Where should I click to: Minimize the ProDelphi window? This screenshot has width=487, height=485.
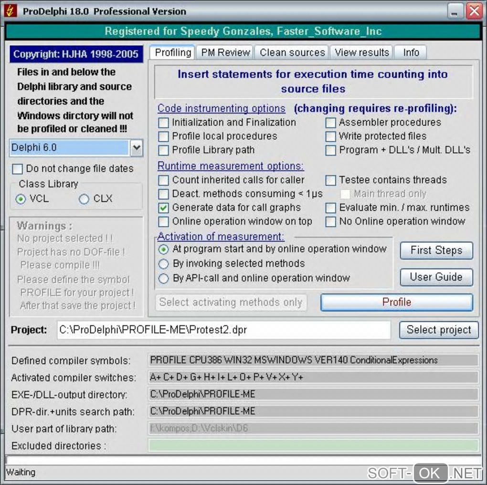tap(455, 11)
